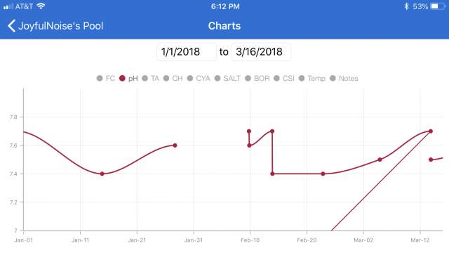
Task: Enable the TA series in legend
Action: (x=150, y=78)
